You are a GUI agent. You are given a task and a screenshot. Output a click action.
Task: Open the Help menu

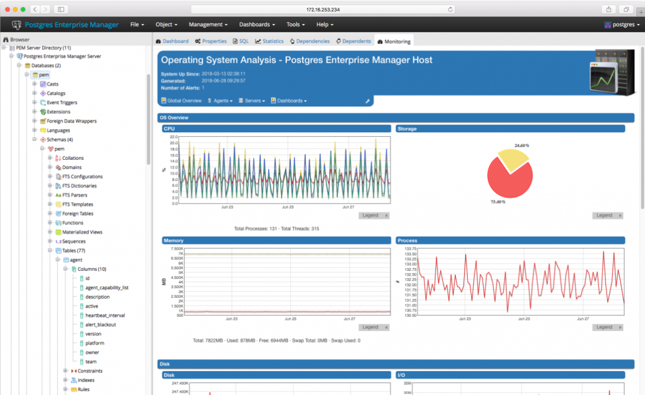click(325, 25)
